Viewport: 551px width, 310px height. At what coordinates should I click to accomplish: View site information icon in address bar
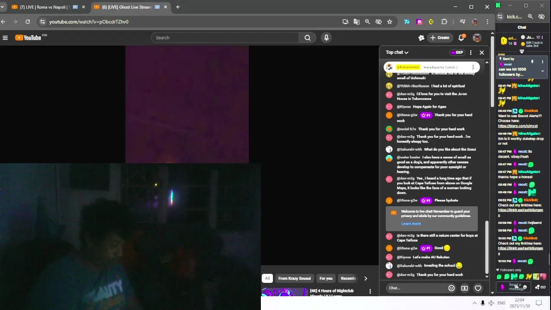(x=42, y=22)
